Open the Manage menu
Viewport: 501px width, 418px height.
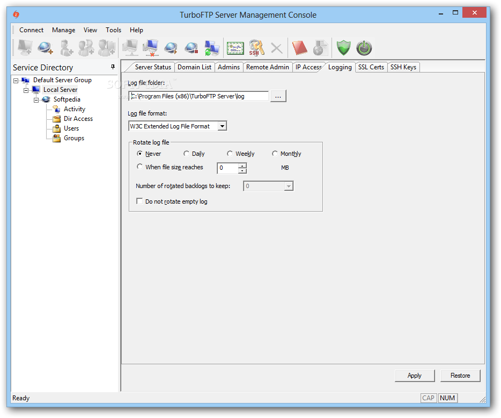(64, 30)
